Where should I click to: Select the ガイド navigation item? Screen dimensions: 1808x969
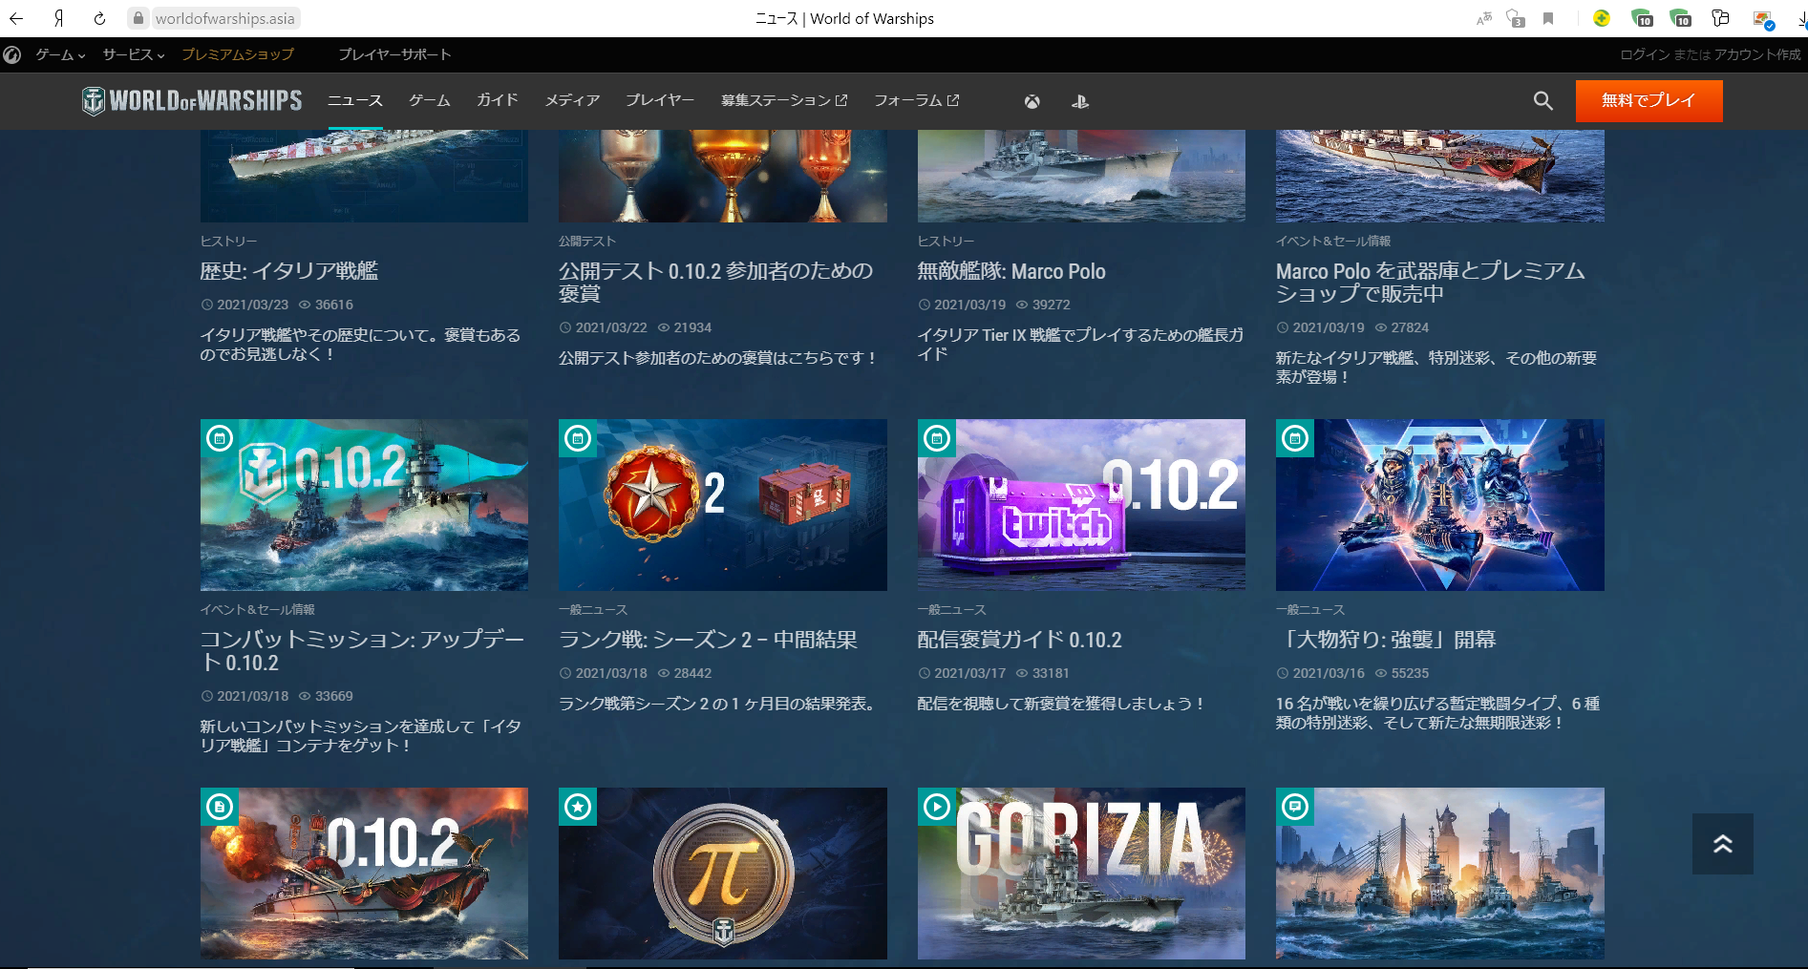tap(498, 100)
